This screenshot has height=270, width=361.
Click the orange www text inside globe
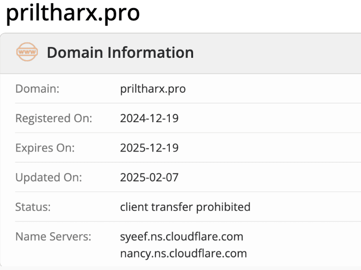pos(27,52)
